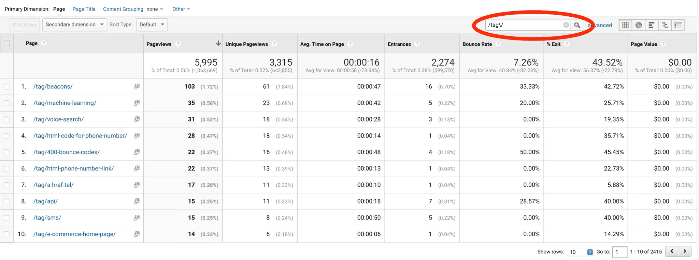The width and height of the screenshot is (699, 260).
Task: Sort table by Pageviews column header
Action: [x=159, y=44]
